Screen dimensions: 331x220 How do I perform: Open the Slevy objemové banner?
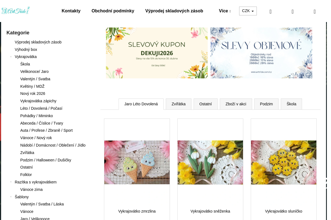(261, 53)
